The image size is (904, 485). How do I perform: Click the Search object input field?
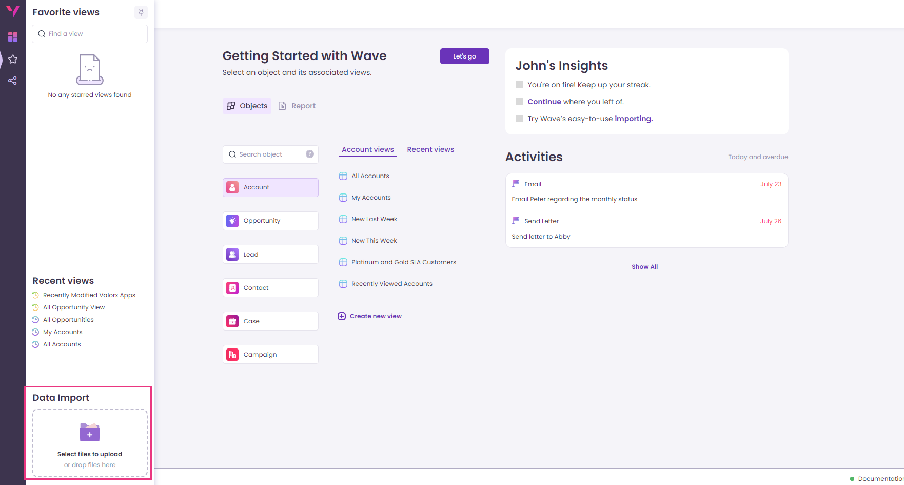(x=270, y=154)
